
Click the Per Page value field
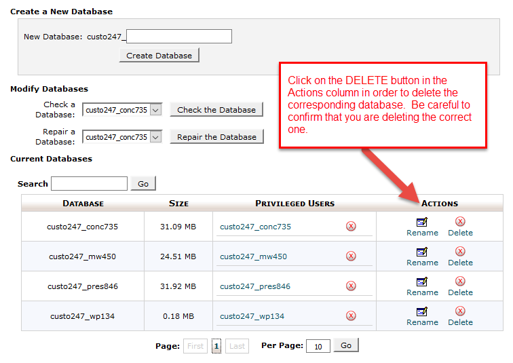click(318, 346)
